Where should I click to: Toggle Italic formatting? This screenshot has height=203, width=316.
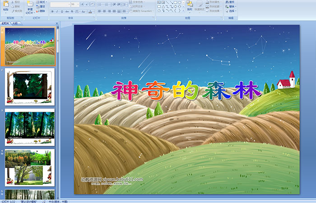pos(57,11)
